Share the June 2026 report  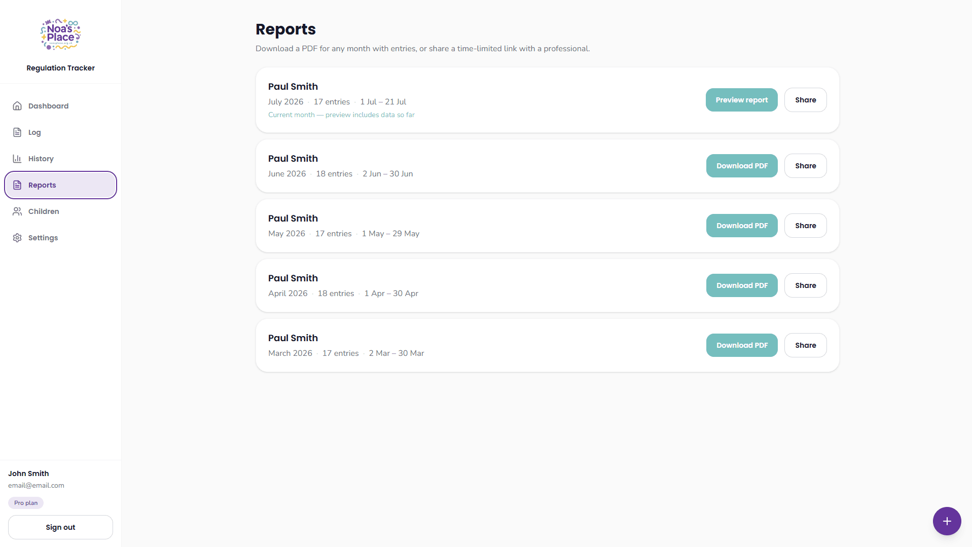[805, 166]
